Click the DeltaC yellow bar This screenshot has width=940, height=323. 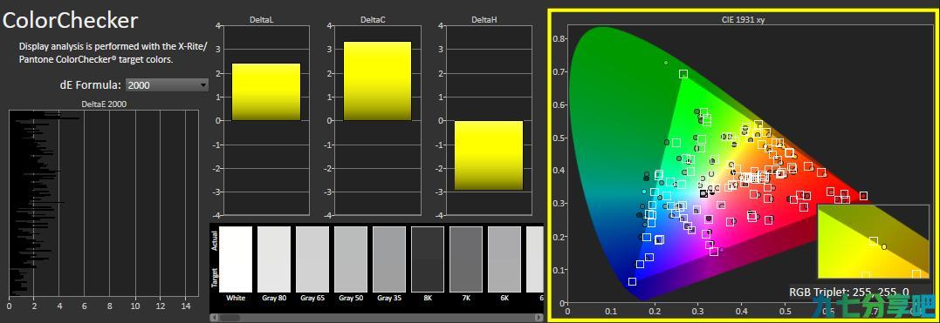(x=377, y=81)
